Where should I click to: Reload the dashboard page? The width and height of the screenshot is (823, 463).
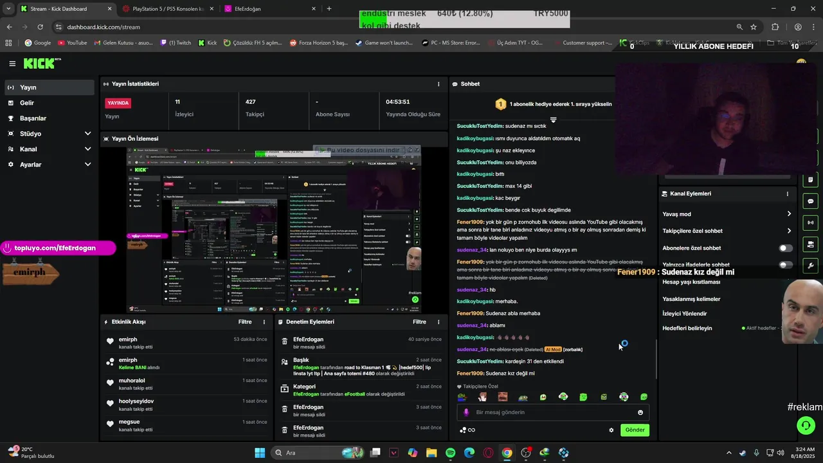40,27
